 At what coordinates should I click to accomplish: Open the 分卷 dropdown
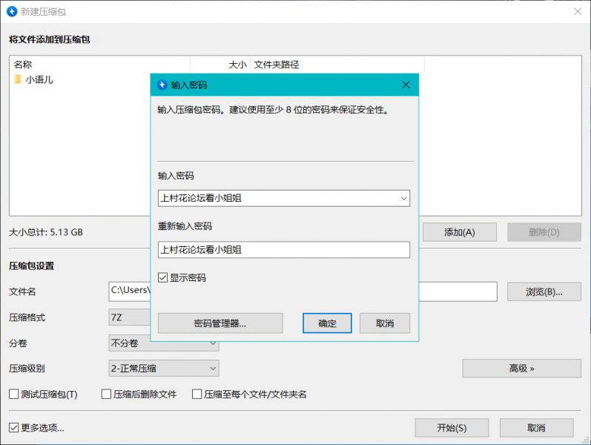click(x=213, y=343)
